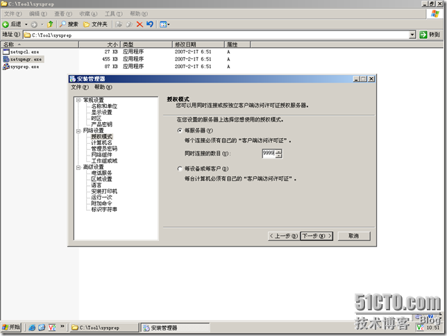Collapse the 常规设置 tree node
447x336 pixels.
point(78,100)
